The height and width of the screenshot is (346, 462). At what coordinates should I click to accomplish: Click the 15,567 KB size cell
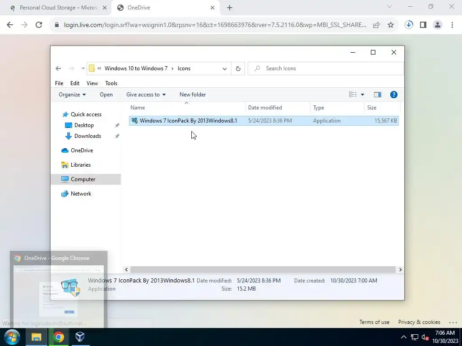coord(385,121)
